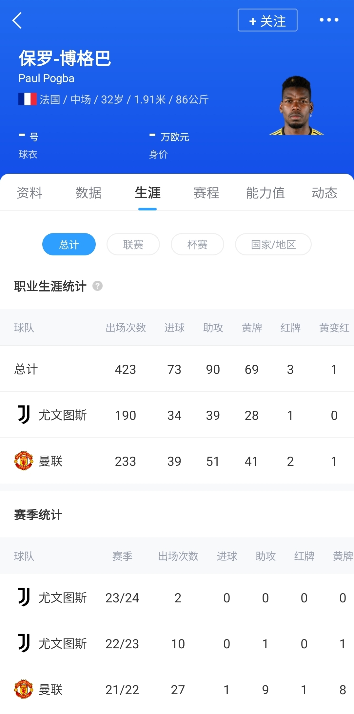Screen dimensions: 354x714
Task: Switch to the 资料 tab
Action: click(29, 193)
